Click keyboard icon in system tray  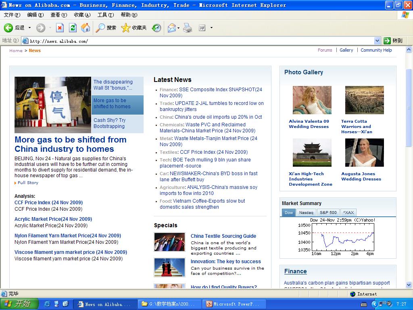click(363, 304)
